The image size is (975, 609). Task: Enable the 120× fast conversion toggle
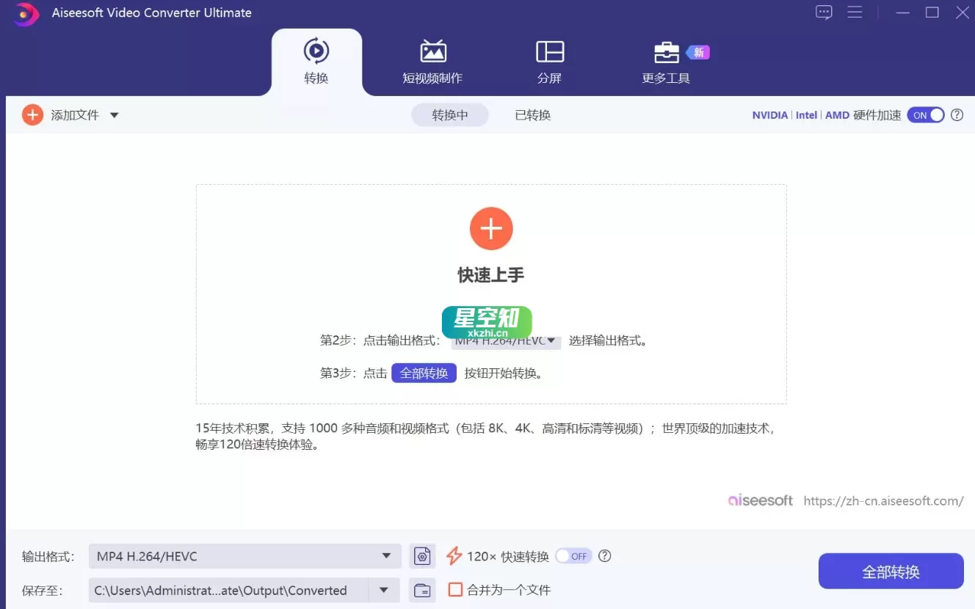[x=573, y=556]
